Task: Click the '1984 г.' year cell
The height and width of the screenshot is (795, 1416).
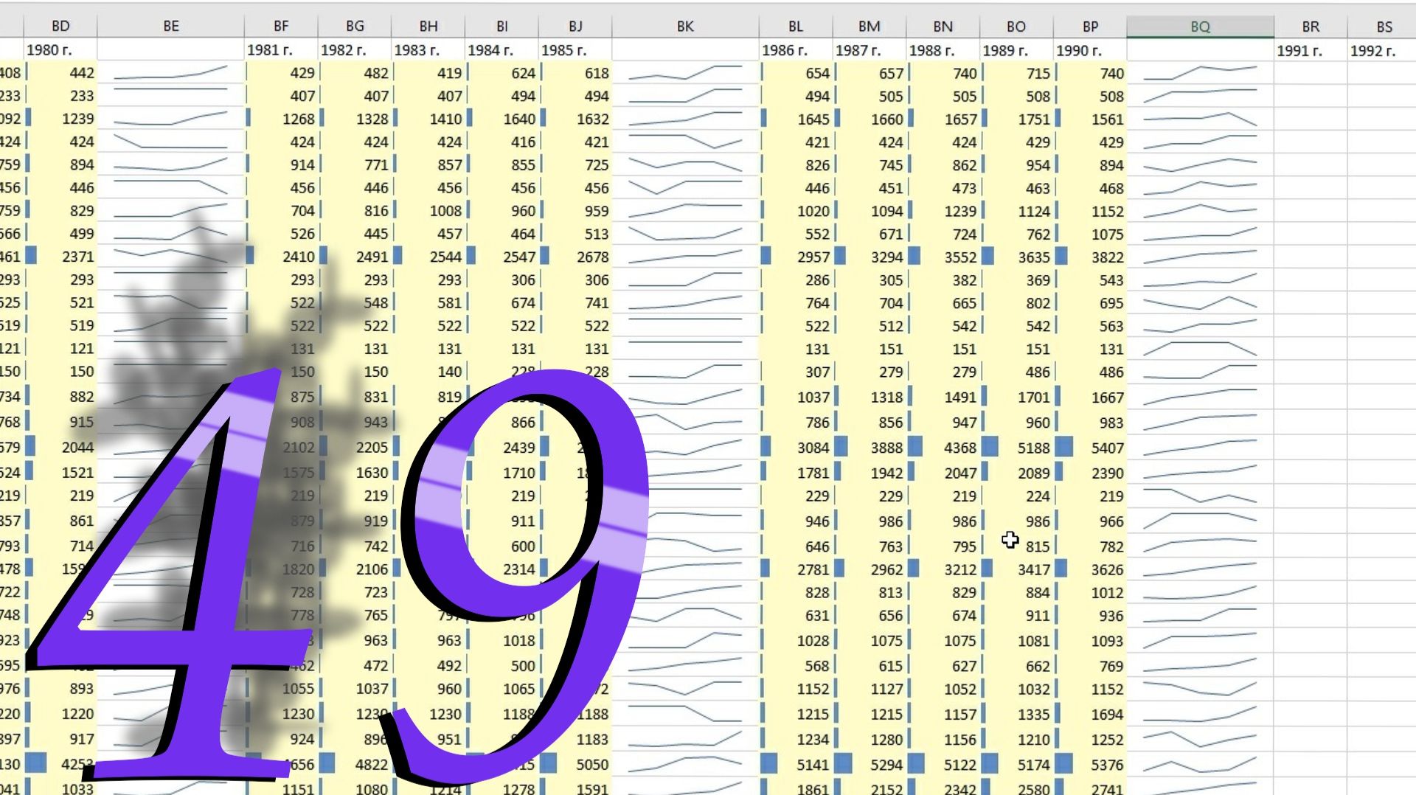Action: 502,50
